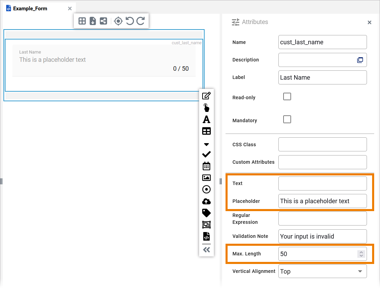Click the Placeholder input field
Image resolution: width=380 pixels, height=288 pixels.
[x=322, y=201]
